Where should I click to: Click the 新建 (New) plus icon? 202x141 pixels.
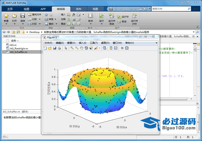pyautogui.click(x=6, y=16)
